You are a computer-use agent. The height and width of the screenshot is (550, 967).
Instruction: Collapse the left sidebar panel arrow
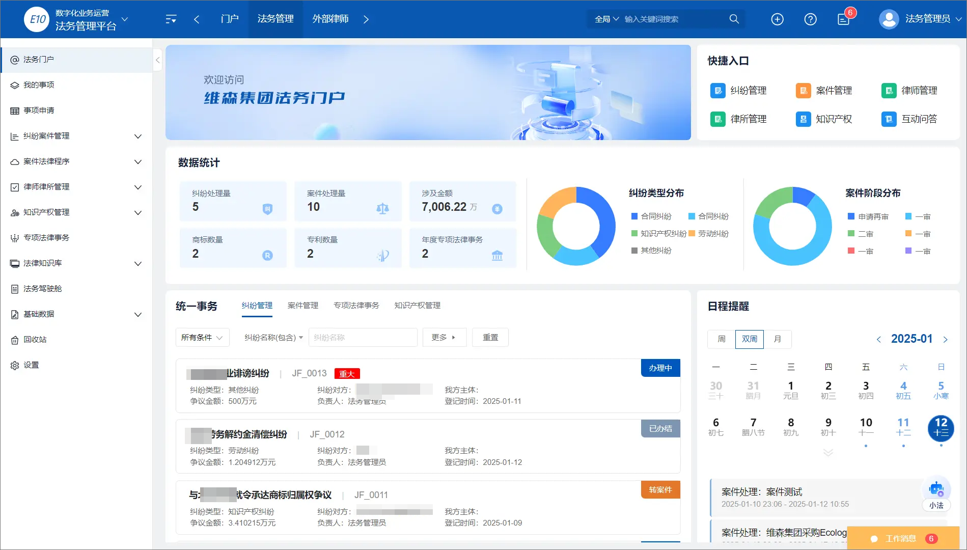click(x=157, y=60)
